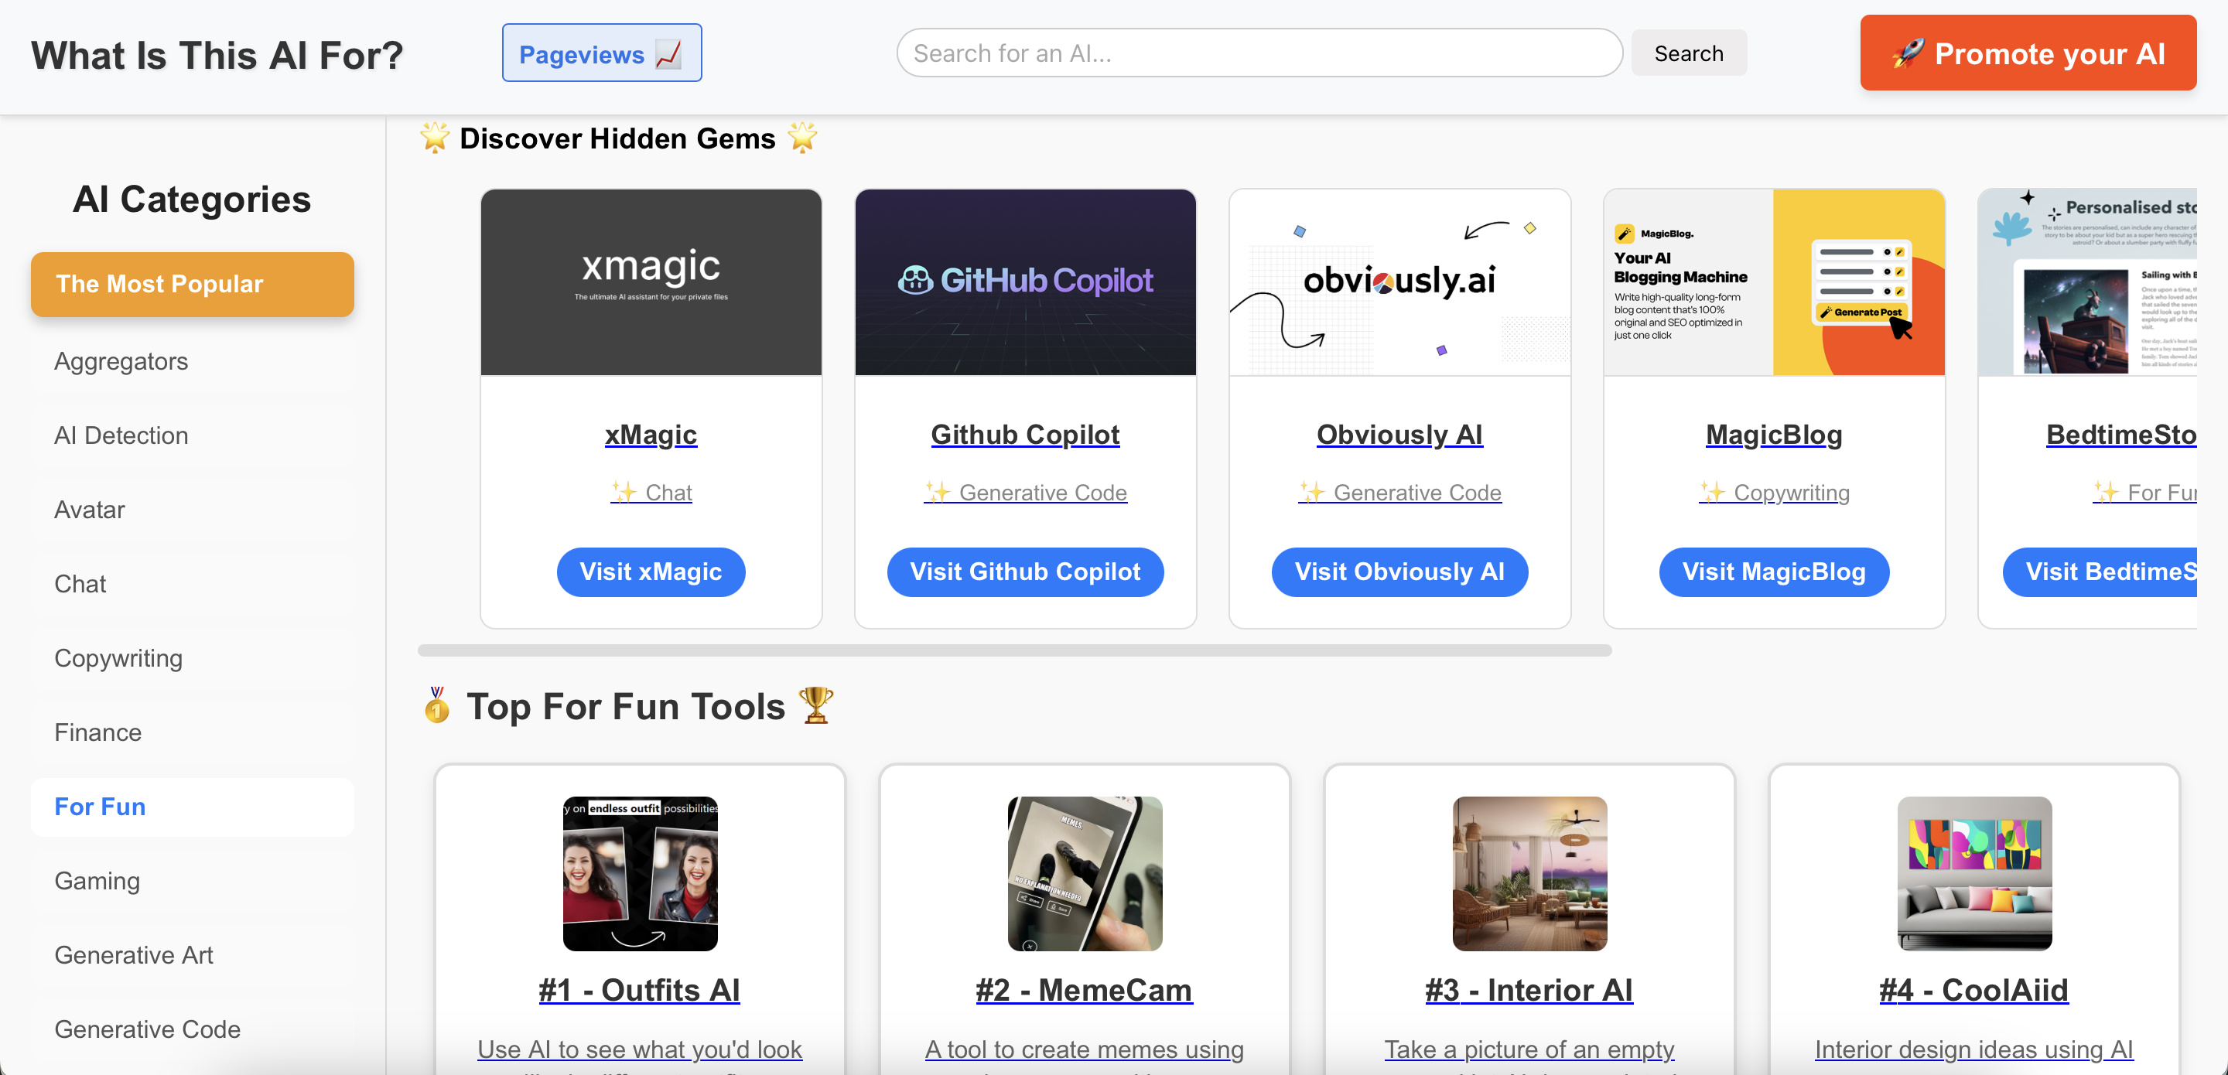Click Promote your AI rocket button
This screenshot has height=1075, width=2228.
coord(2028,53)
